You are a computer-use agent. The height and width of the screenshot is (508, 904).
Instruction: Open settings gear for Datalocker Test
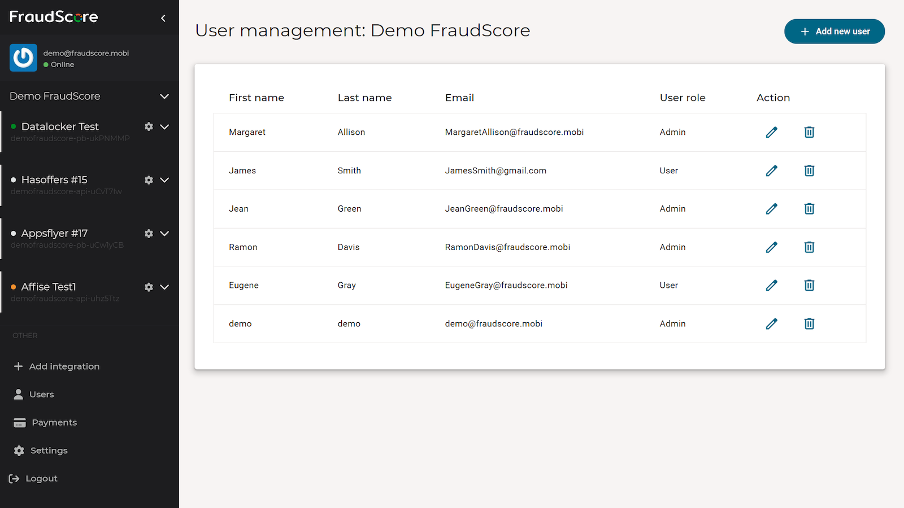pyautogui.click(x=149, y=126)
